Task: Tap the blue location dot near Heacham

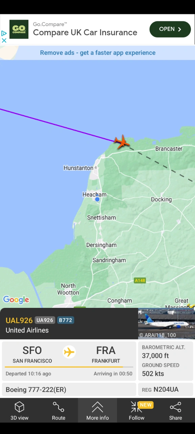Action: tap(97, 199)
